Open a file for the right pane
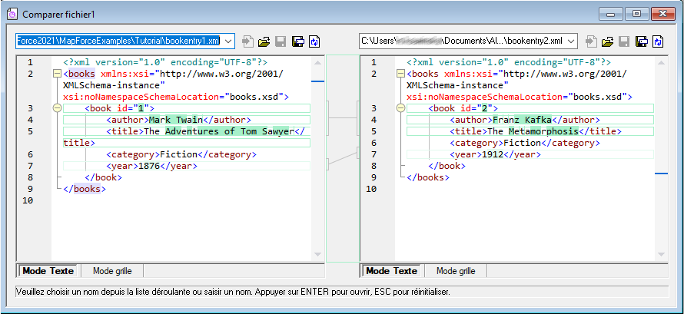684x314 pixels. 607,41
